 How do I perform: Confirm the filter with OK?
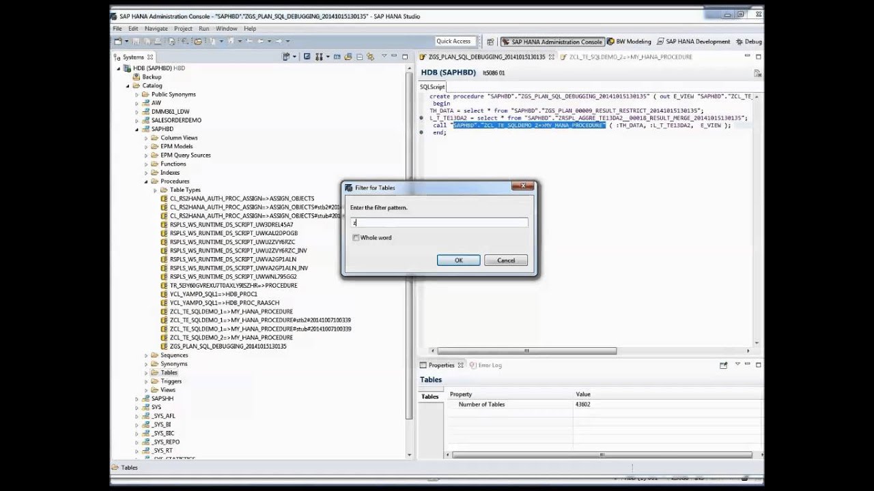[458, 261]
